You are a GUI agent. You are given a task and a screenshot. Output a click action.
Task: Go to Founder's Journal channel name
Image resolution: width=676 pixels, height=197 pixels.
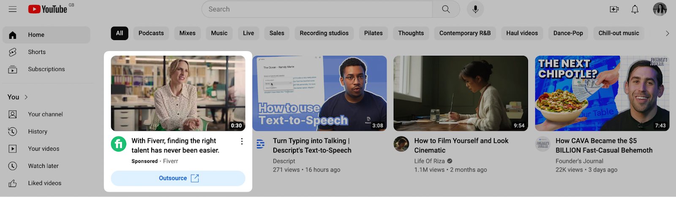(x=579, y=161)
